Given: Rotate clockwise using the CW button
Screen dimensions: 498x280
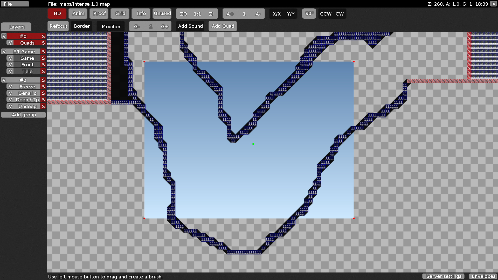Looking at the screenshot, I should point(340,14).
